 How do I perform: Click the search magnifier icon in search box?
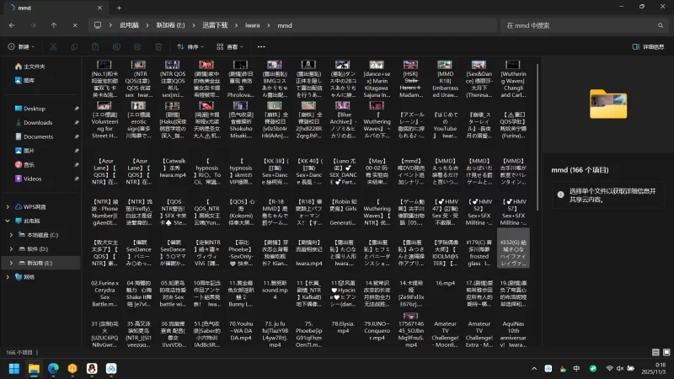pos(659,25)
